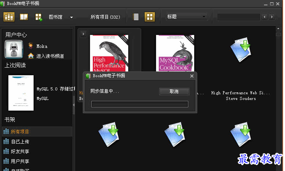Select 所有项目 in the bookshelf list

tap(20, 131)
